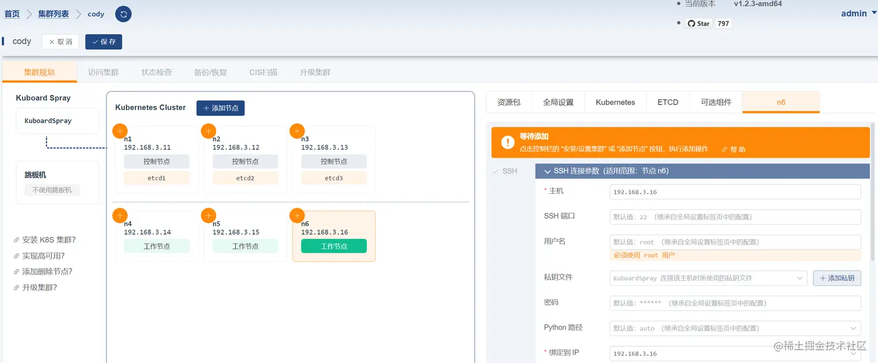This screenshot has height=363, width=878.
Task: Toggle the SSH checkbox
Action: coord(495,171)
